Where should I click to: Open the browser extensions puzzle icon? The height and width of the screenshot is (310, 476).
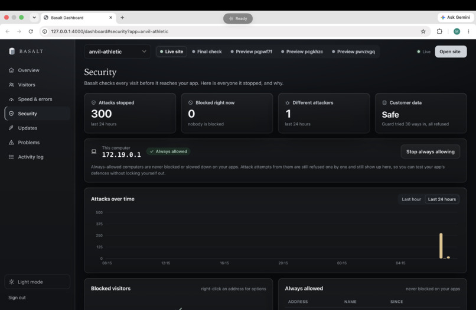coord(439,31)
